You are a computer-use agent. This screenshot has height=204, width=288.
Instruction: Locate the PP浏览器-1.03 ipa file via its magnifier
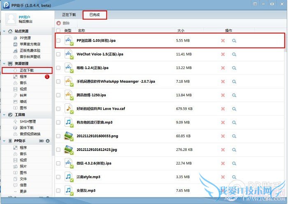[x=234, y=41]
